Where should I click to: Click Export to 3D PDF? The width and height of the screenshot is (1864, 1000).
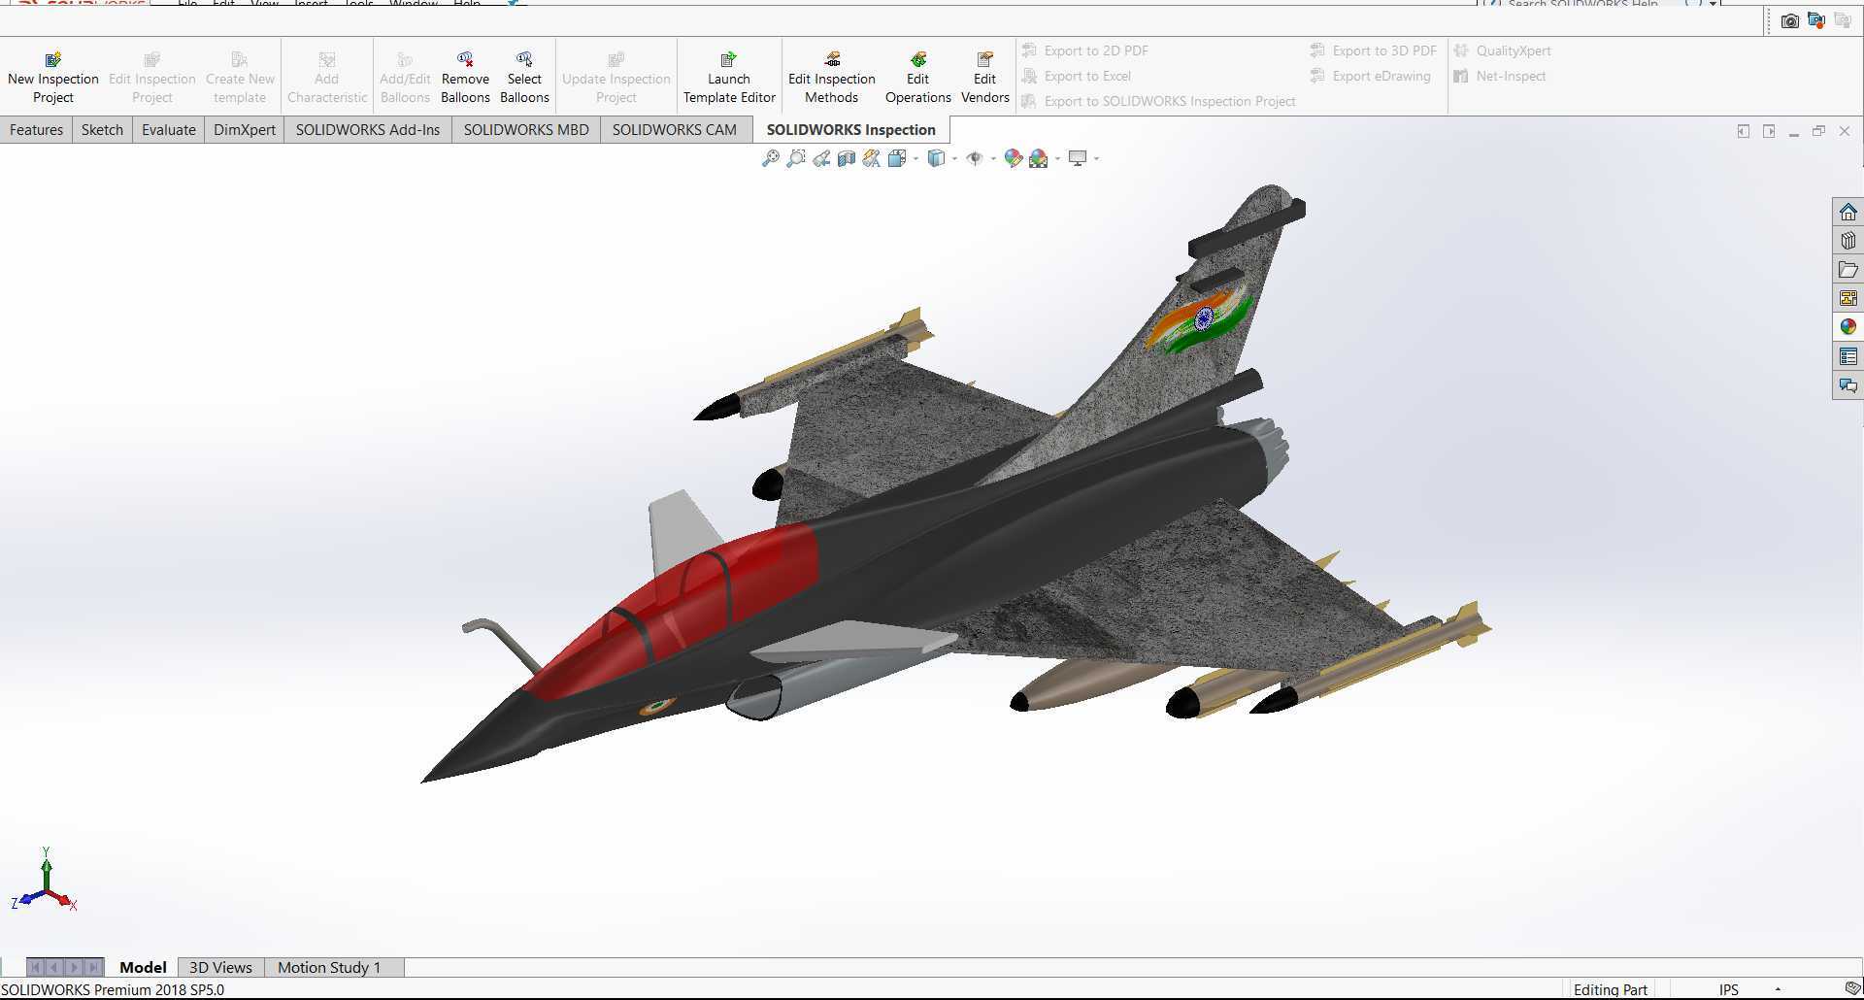pyautogui.click(x=1374, y=50)
